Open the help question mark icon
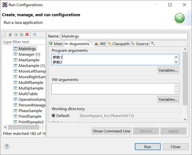Viewport: 192px width, 155px height. (7, 146)
